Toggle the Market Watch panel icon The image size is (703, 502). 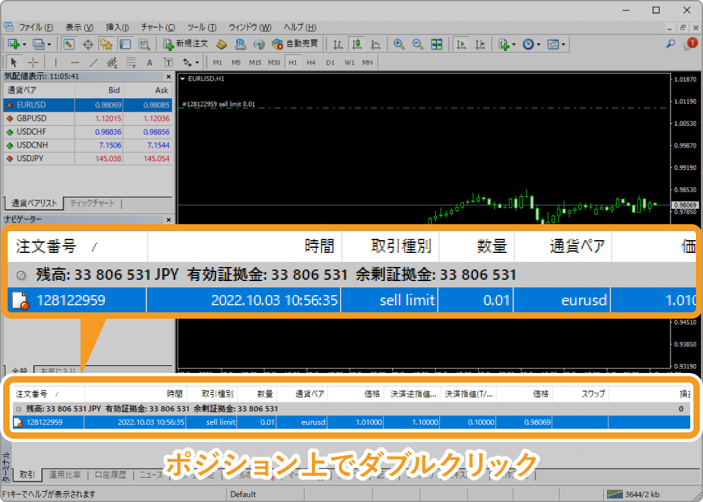(x=68, y=44)
